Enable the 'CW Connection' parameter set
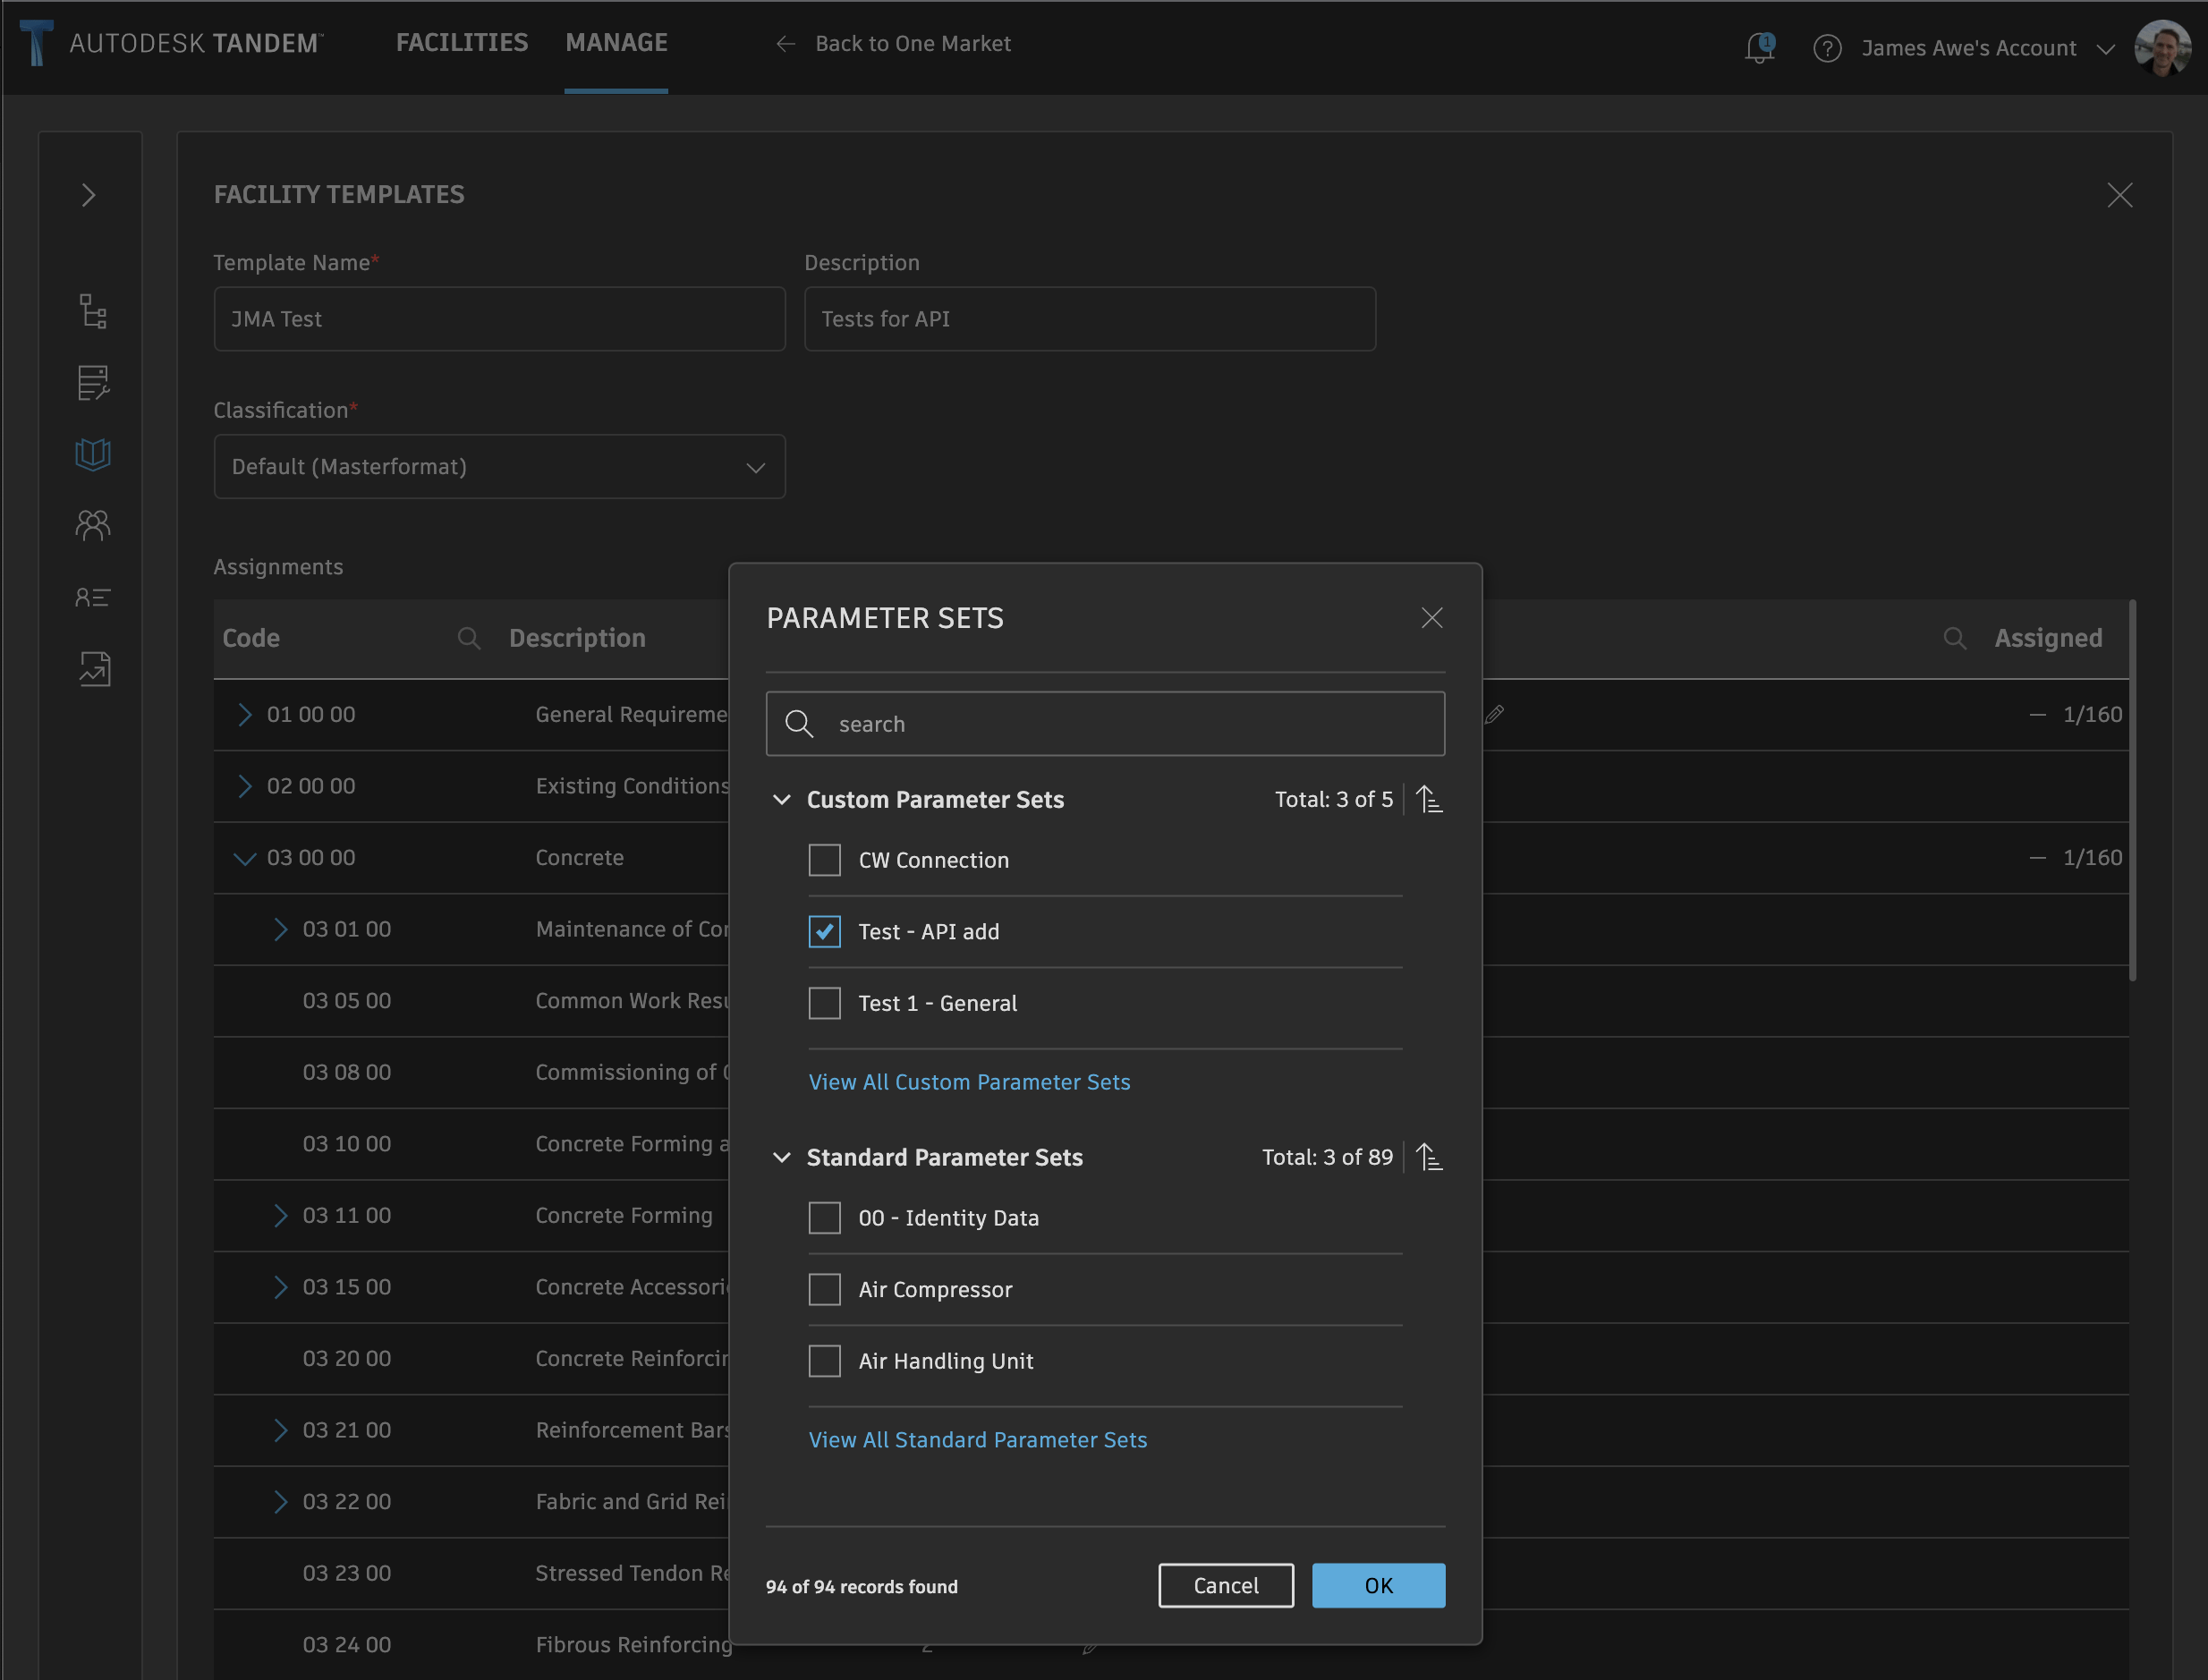 point(824,860)
